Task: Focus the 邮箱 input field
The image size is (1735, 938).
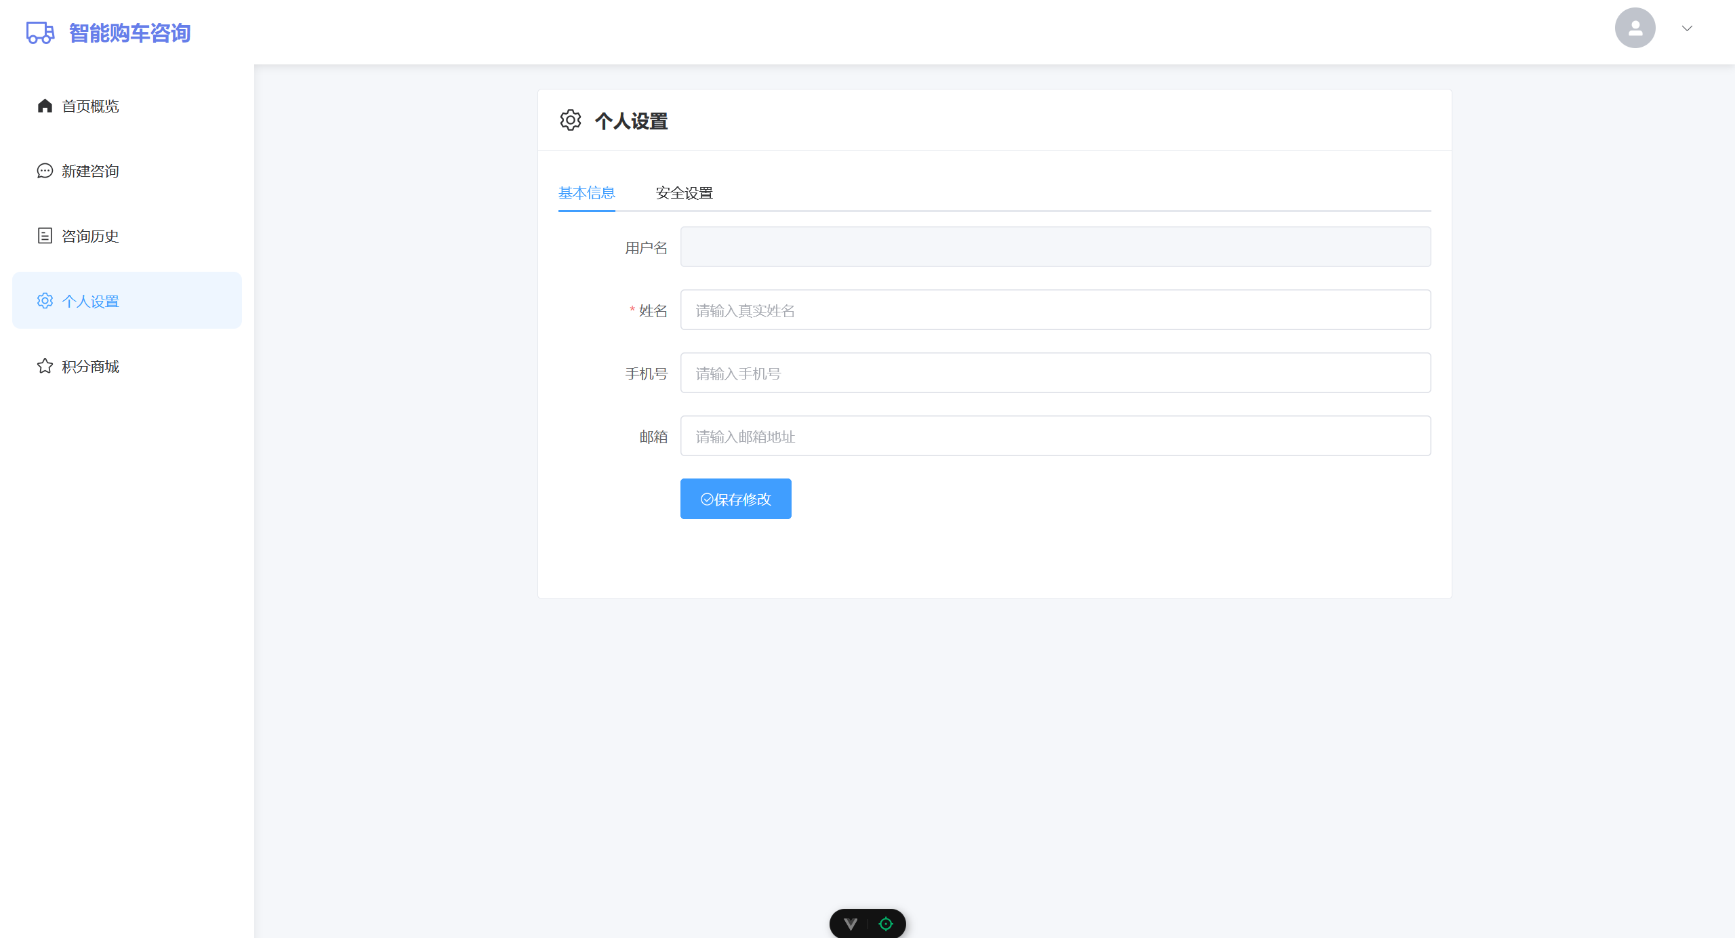Action: pyautogui.click(x=1055, y=436)
